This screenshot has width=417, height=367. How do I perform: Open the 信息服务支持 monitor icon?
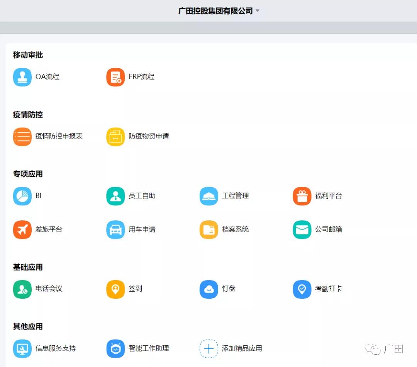(x=22, y=348)
